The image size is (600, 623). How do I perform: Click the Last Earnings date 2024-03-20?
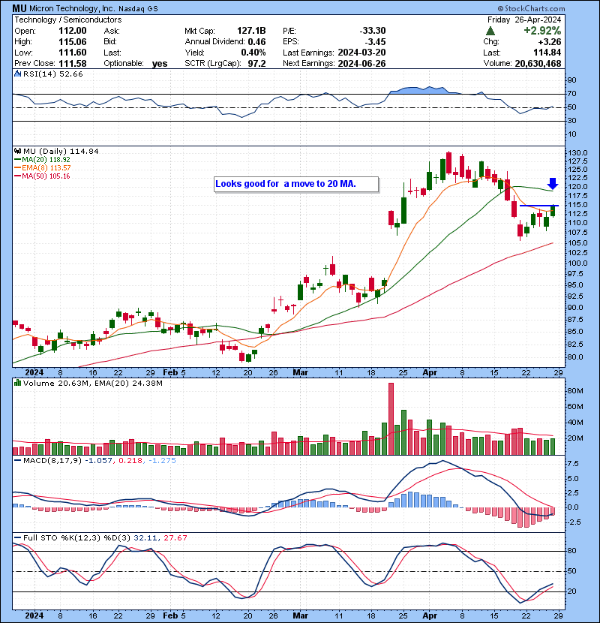[x=361, y=53]
